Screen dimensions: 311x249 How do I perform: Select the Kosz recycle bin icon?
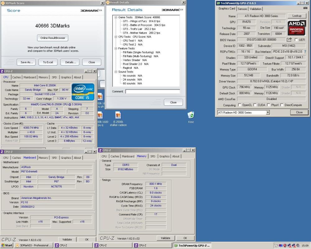coord(191,117)
